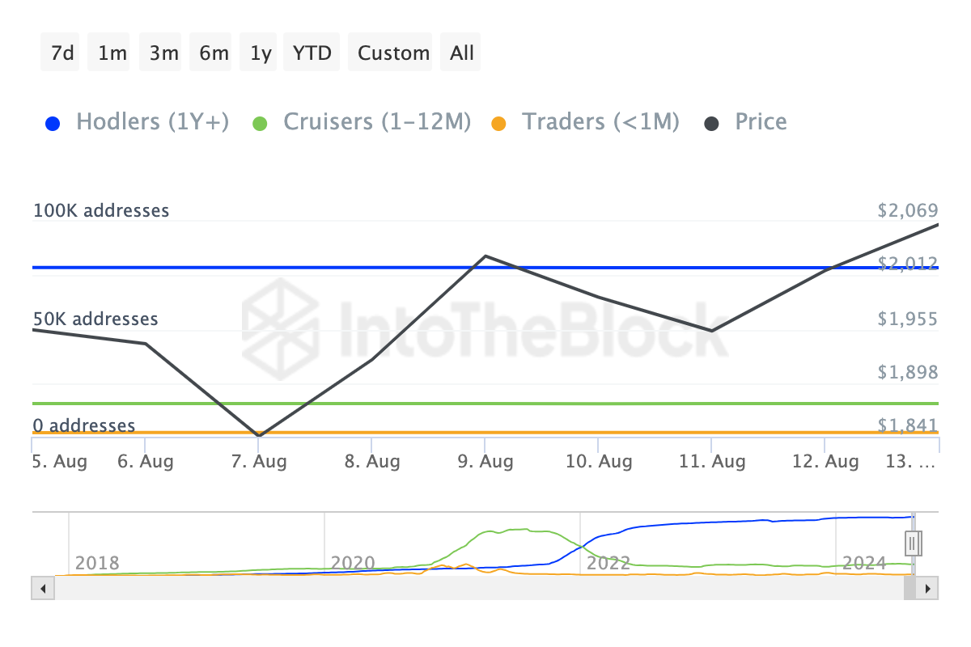Viewport: 971px width, 647px height.
Task: Toggle the orange Traders legend dot
Action: pyautogui.click(x=498, y=124)
